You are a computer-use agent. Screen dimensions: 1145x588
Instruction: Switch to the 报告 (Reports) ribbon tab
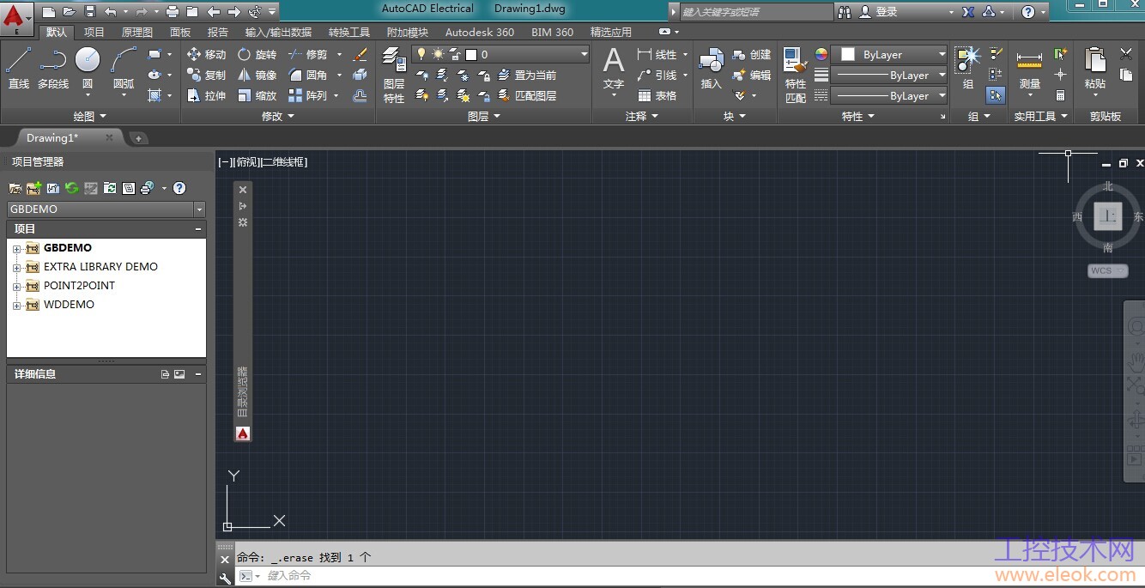click(218, 32)
